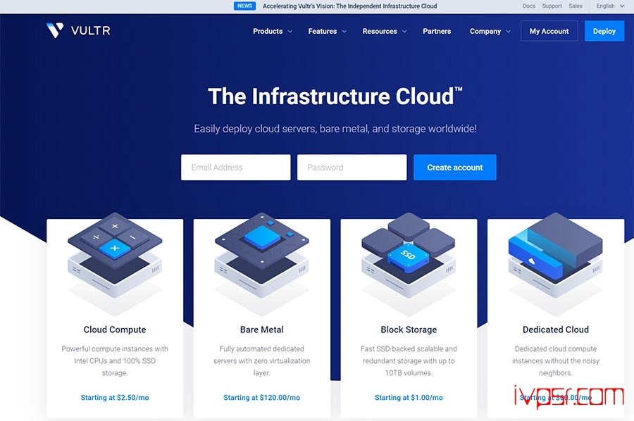Focus the Password field
Image resolution: width=634 pixels, height=421 pixels.
pos(352,168)
